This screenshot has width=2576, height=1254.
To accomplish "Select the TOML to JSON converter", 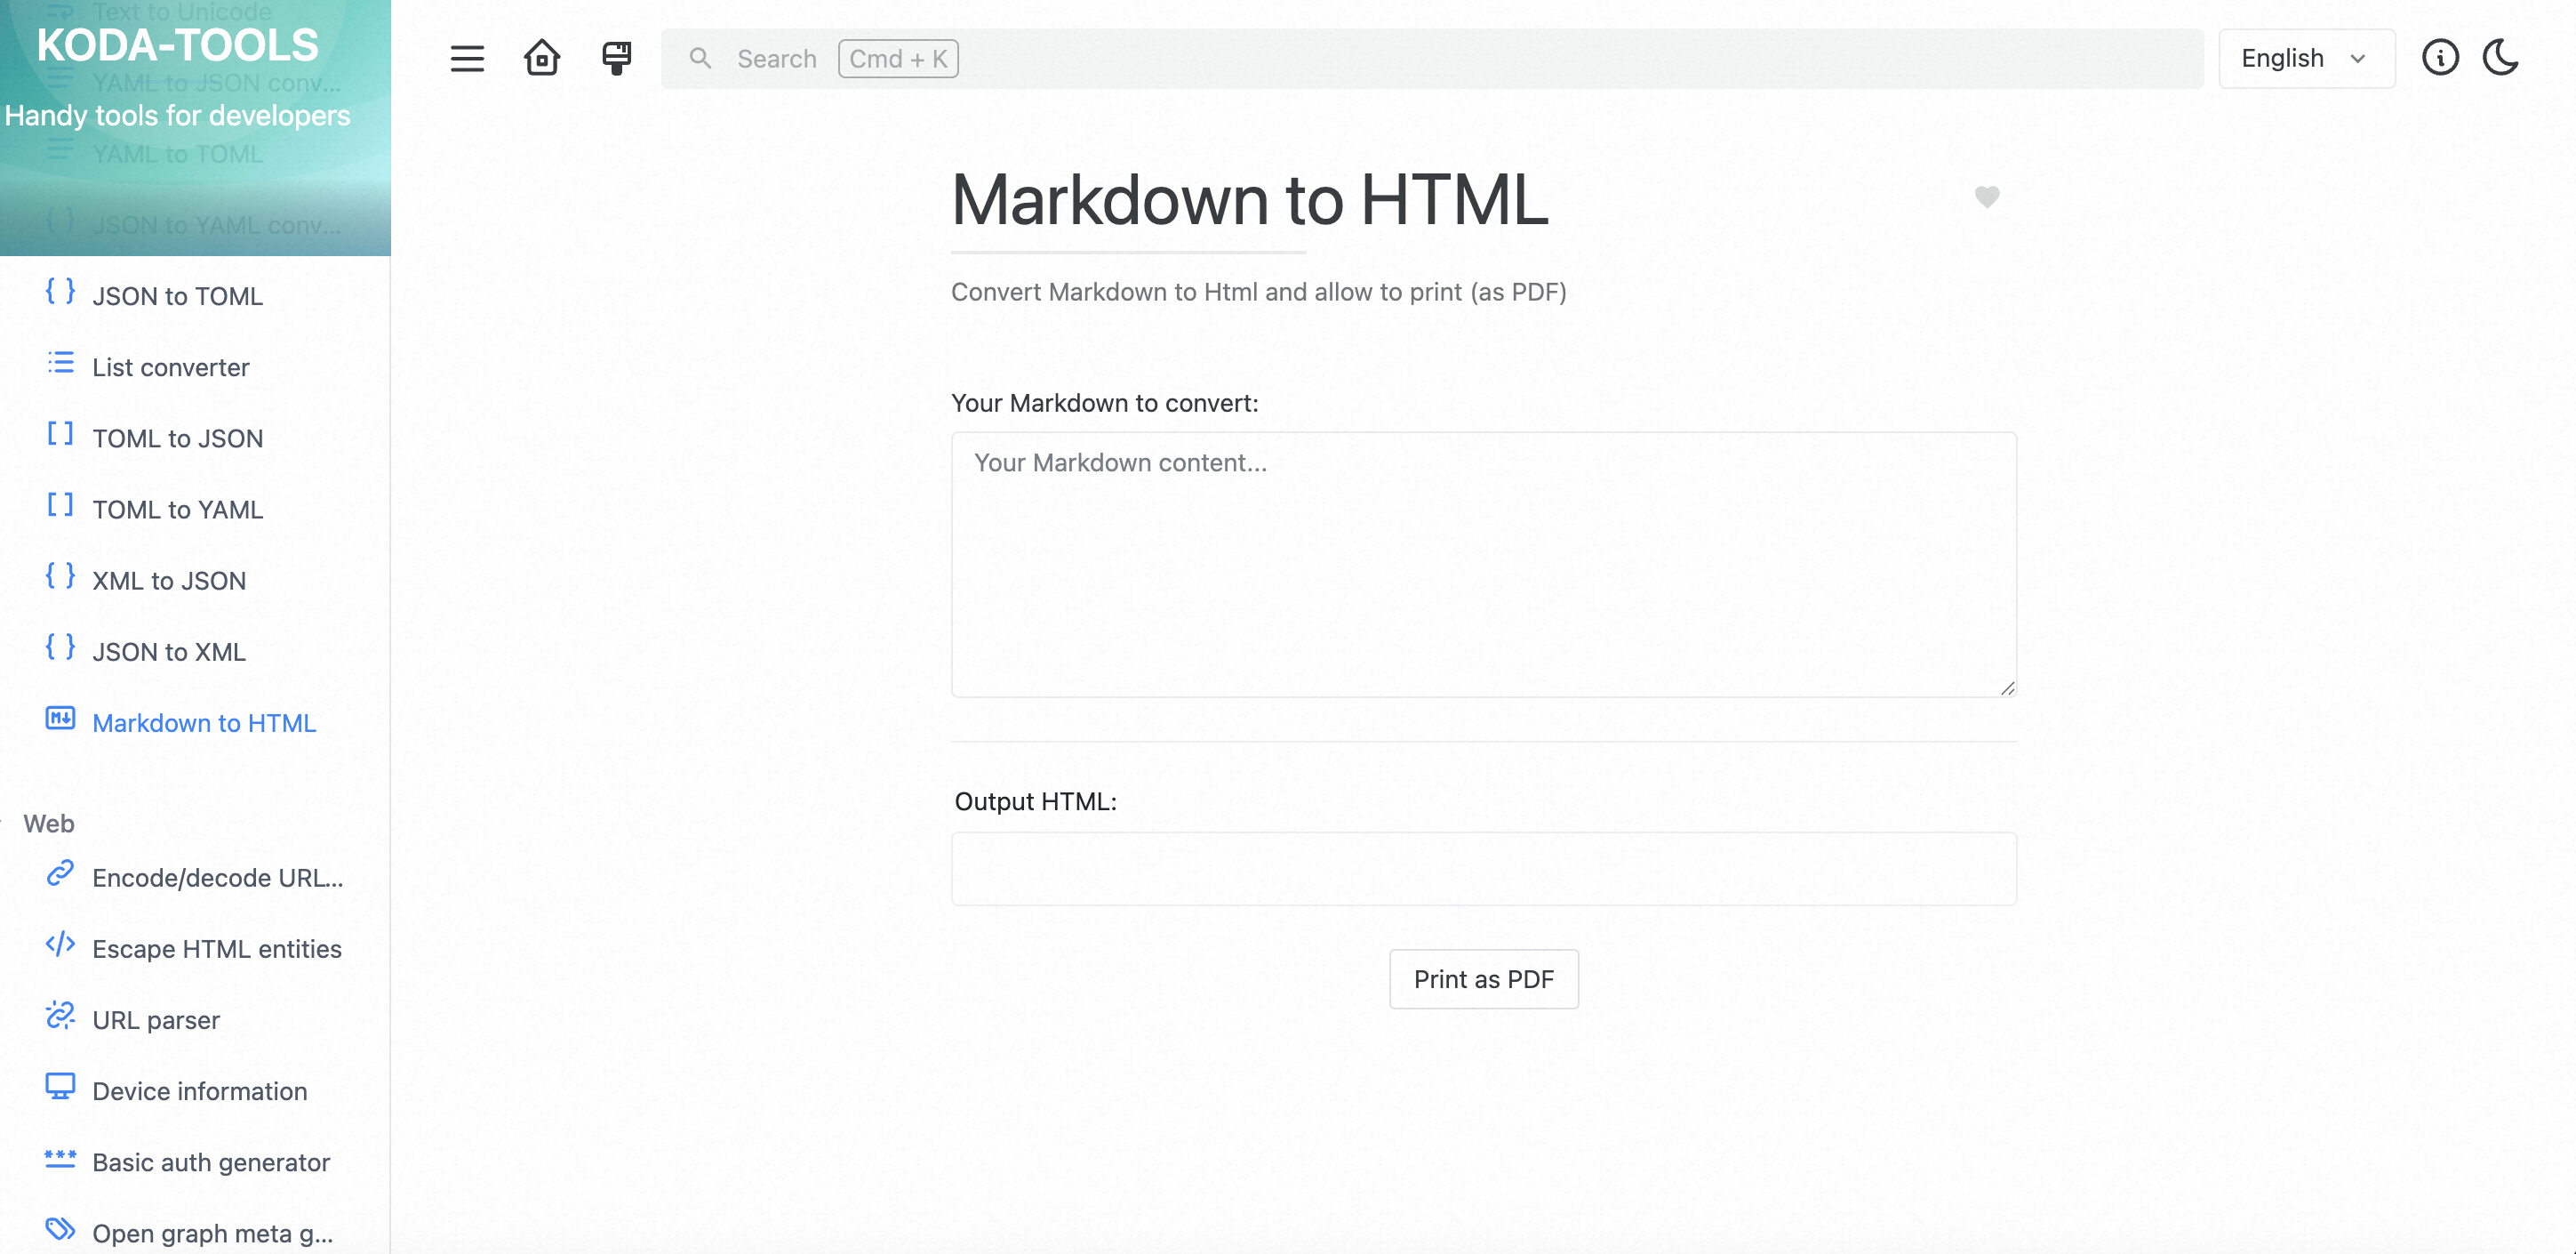I will [176, 438].
